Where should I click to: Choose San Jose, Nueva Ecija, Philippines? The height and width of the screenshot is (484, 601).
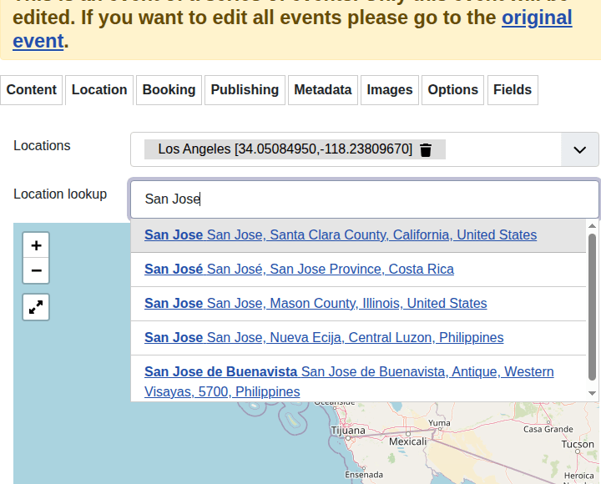point(324,338)
